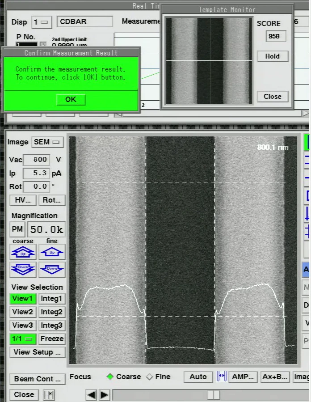Click the blue highlighted A button on right
Viewport: 311px width, 402px height.
pyautogui.click(x=306, y=270)
